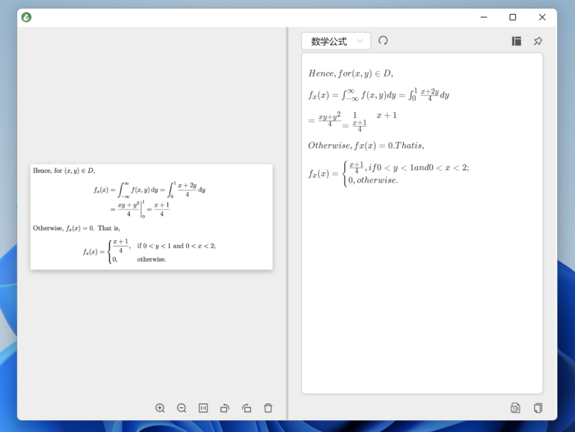
Task: Click 'Otherwise, fx(x) = 0.Thatis,' result line
Action: coord(366,145)
